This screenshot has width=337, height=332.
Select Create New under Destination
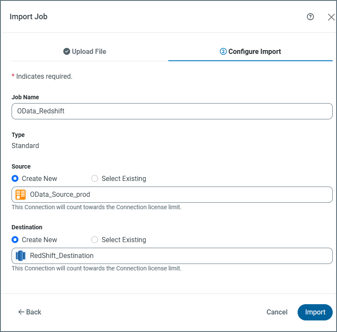point(15,240)
